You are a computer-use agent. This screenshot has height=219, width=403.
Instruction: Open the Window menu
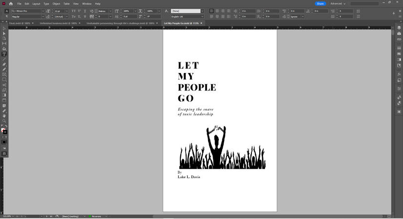pos(86,3)
